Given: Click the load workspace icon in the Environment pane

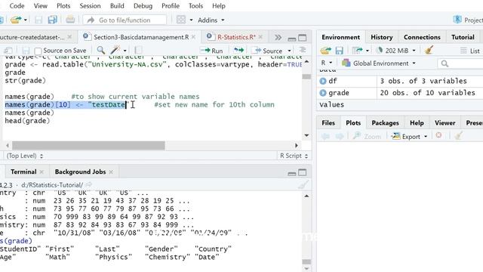Looking at the screenshot, I should [x=325, y=51].
